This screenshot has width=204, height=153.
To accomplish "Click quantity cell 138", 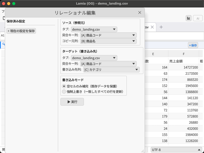I will [x=156, y=141].
